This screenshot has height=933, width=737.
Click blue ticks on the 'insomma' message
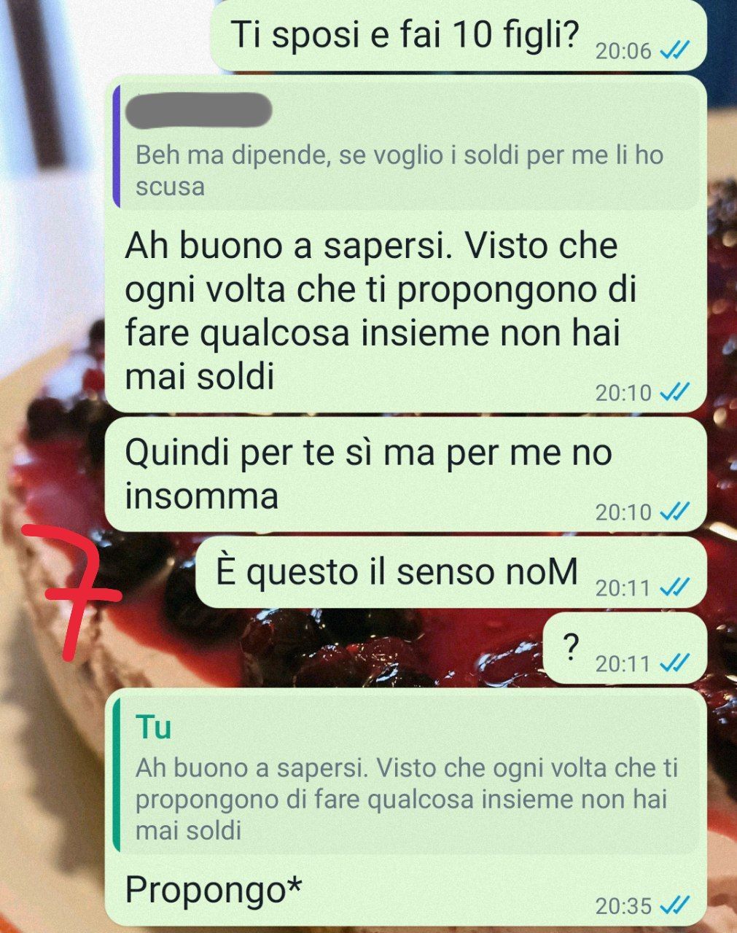tap(674, 512)
